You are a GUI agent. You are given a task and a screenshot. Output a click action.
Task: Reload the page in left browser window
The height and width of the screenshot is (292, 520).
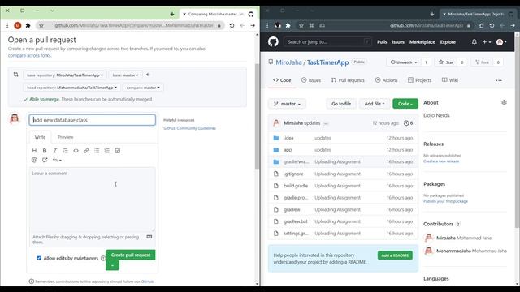232,25
